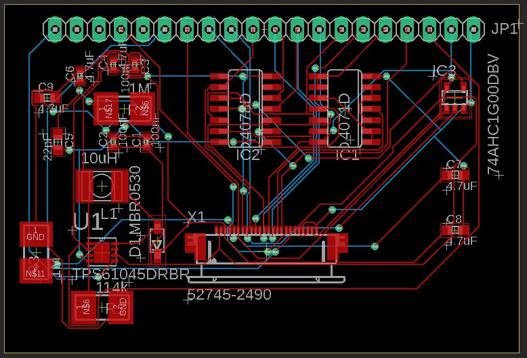This screenshot has width=527, height=358.
Task: Select the 114K resistor N$6 pad 1
Action: point(84,307)
